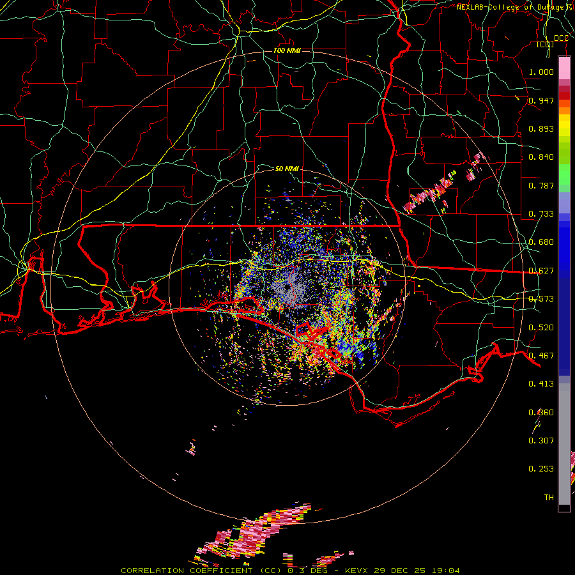
Task: Click the pink echo band in the northeast
Action: 445,184
